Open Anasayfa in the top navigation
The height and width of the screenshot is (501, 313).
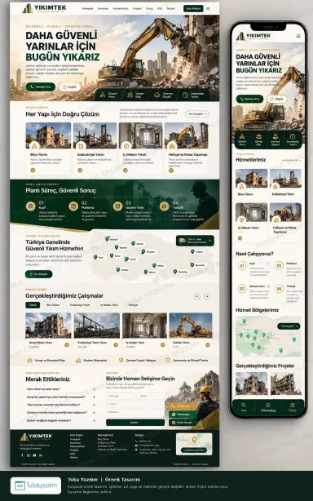click(88, 9)
